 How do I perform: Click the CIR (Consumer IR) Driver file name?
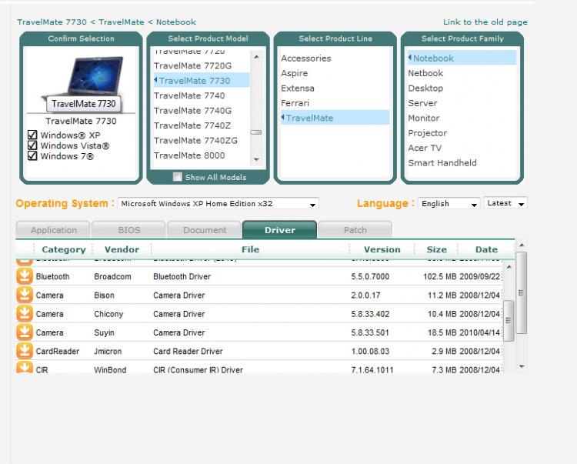pyautogui.click(x=198, y=370)
